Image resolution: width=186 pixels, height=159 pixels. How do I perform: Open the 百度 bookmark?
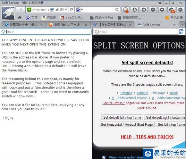(32, 18)
